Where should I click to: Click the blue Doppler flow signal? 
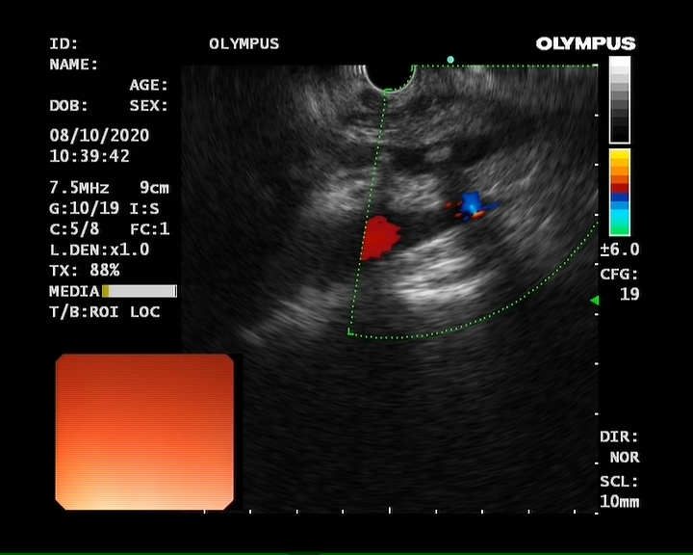click(471, 203)
